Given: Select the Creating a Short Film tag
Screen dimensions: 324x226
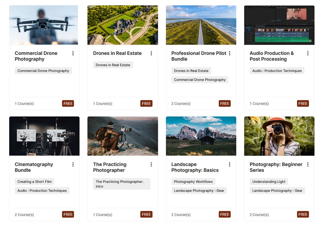Looking at the screenshot, I should [x=34, y=182].
